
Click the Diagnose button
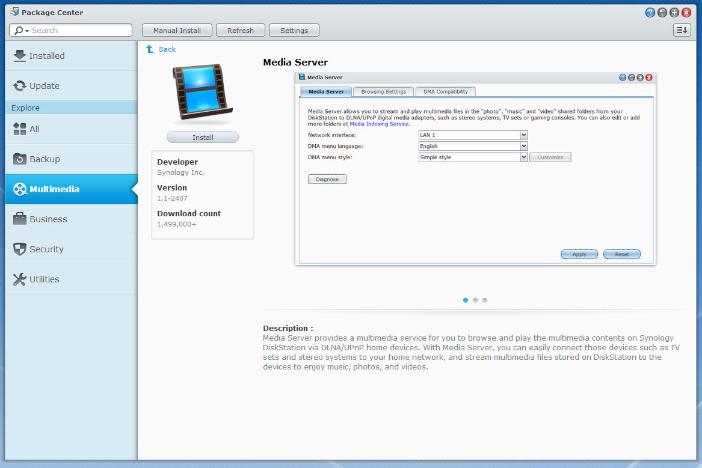click(x=327, y=179)
